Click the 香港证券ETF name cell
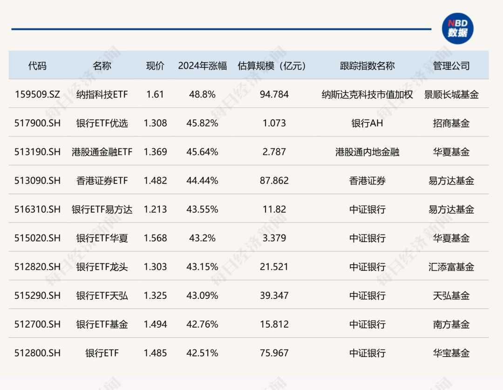 click(x=102, y=181)
